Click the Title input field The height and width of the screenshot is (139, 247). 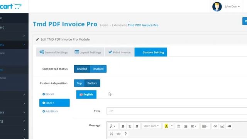click(x=177, y=111)
